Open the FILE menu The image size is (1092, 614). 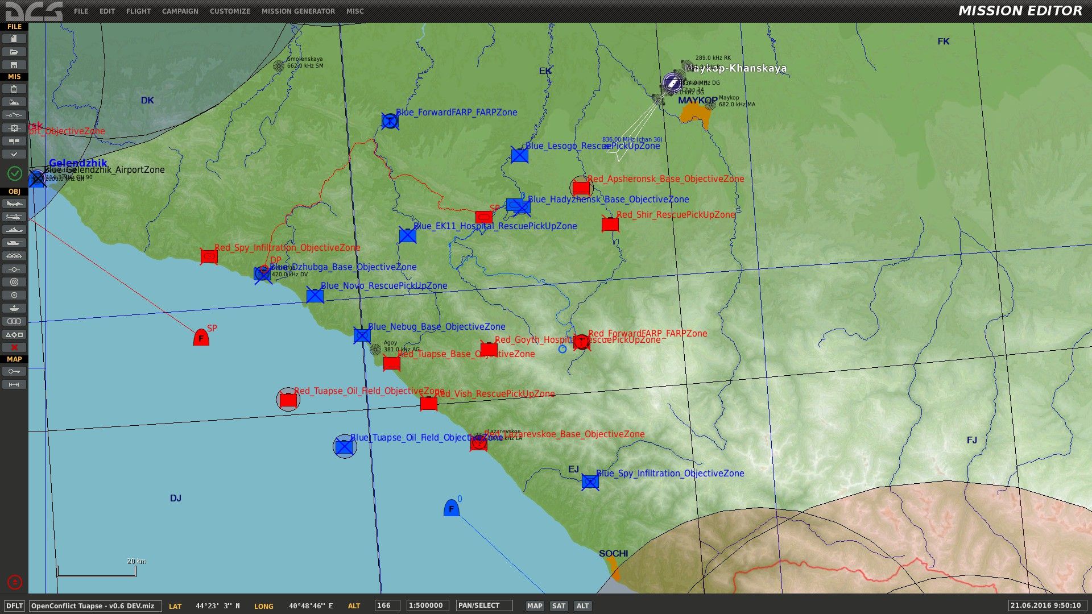tap(81, 11)
